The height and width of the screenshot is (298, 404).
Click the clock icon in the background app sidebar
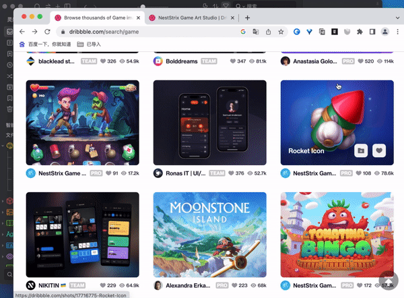[9, 65]
